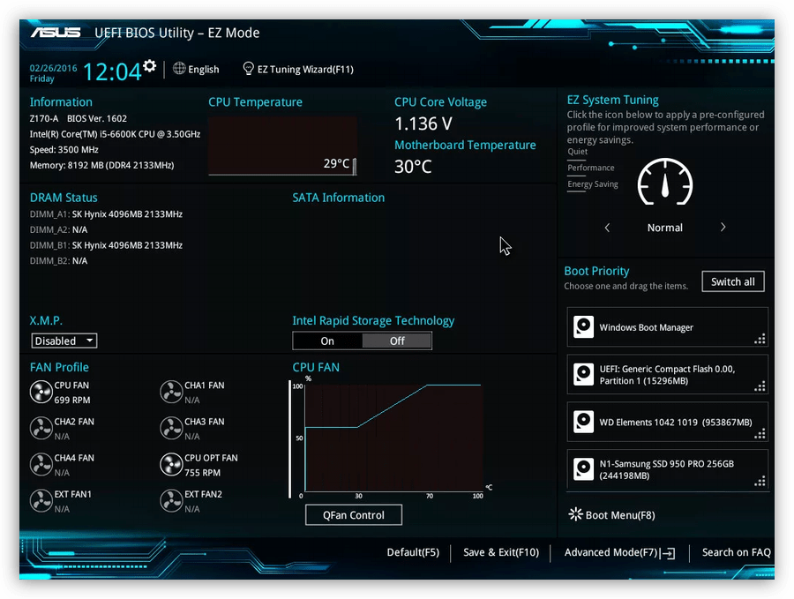Turn Intel Rapid Storage Technology On
This screenshot has width=794, height=599.
click(327, 341)
